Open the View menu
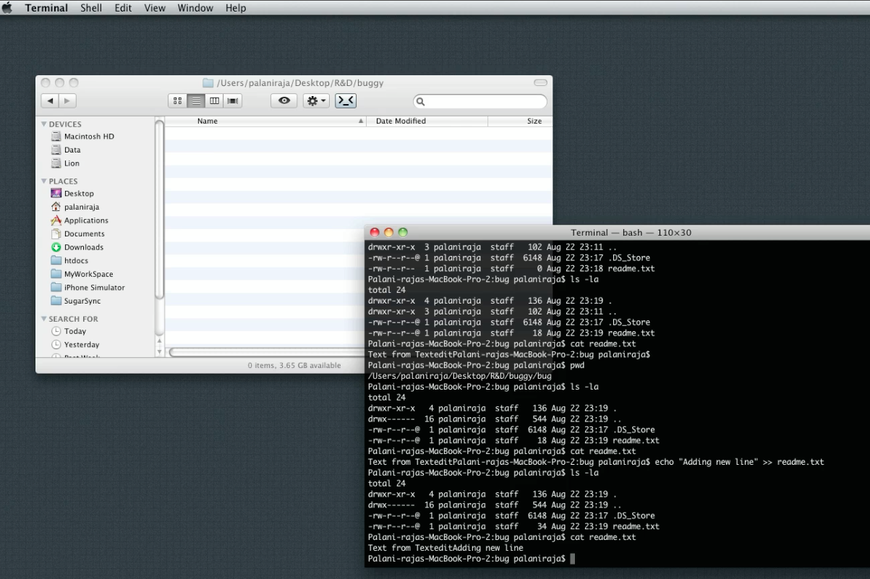 (155, 8)
